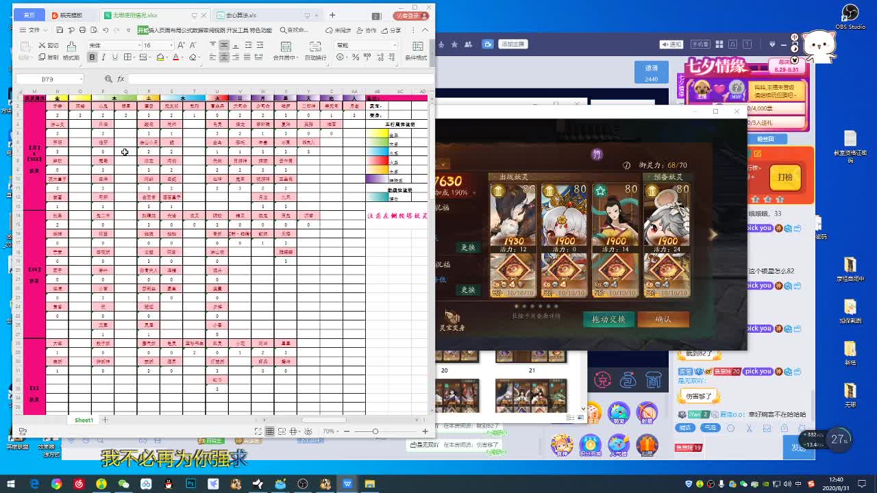The height and width of the screenshot is (493, 877).
Task: Click Conditional Formatting (条件格式)
Action: [417, 51]
